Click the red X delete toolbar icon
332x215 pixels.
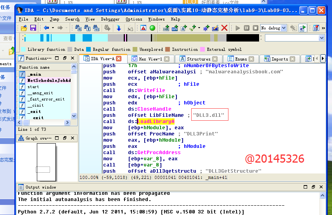[x=225, y=28]
